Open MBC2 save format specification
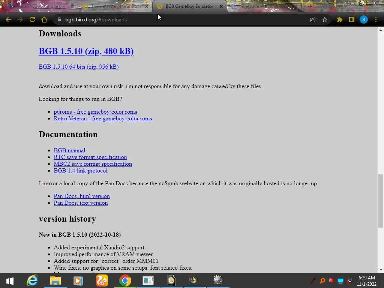This screenshot has height=288, width=384. click(93, 164)
